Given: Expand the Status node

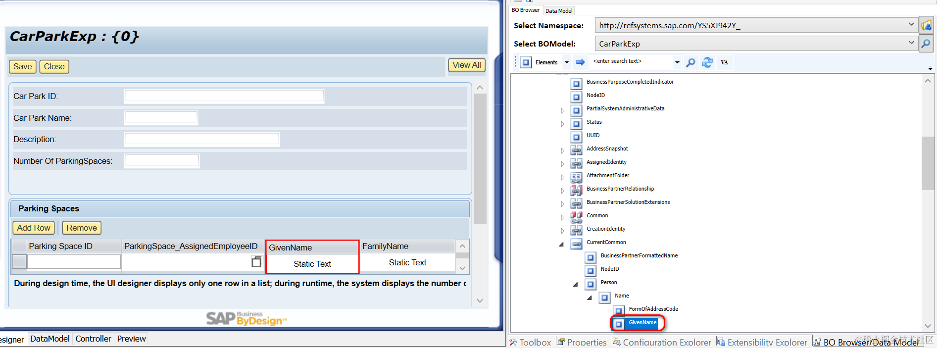Looking at the screenshot, I should (562, 124).
